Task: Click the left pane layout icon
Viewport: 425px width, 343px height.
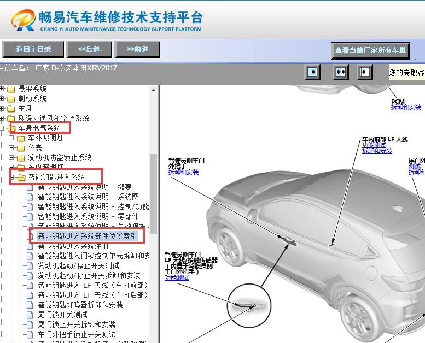Action: click(312, 72)
